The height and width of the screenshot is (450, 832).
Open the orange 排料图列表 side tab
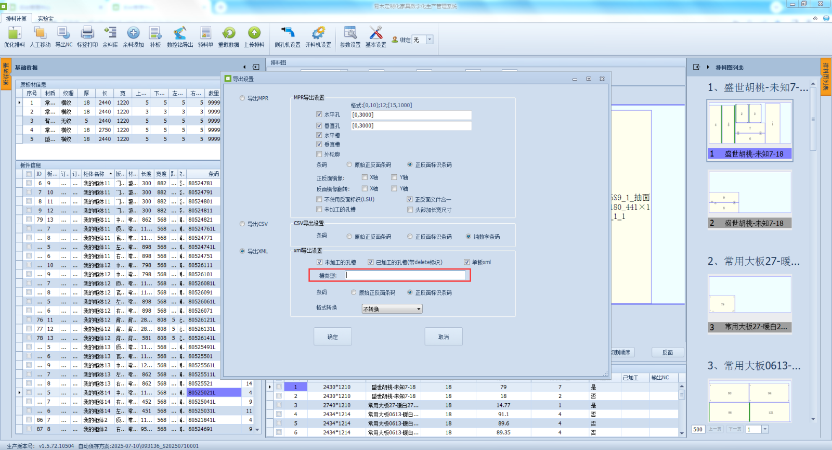[x=826, y=76]
